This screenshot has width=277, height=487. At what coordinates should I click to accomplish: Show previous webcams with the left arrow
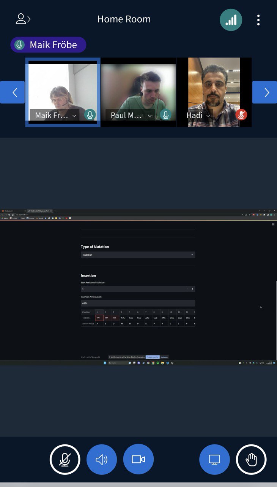(x=13, y=92)
